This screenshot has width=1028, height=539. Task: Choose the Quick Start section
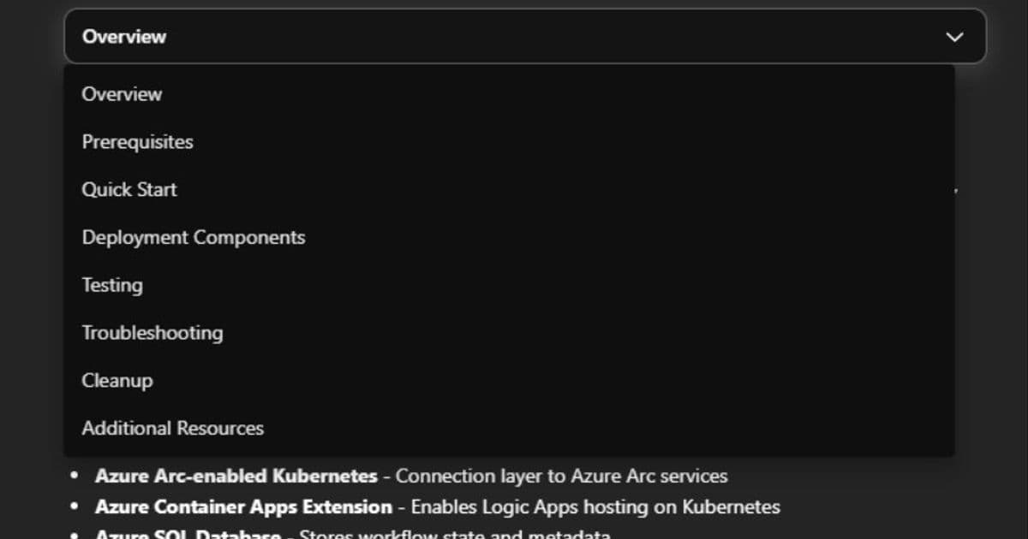click(x=129, y=189)
